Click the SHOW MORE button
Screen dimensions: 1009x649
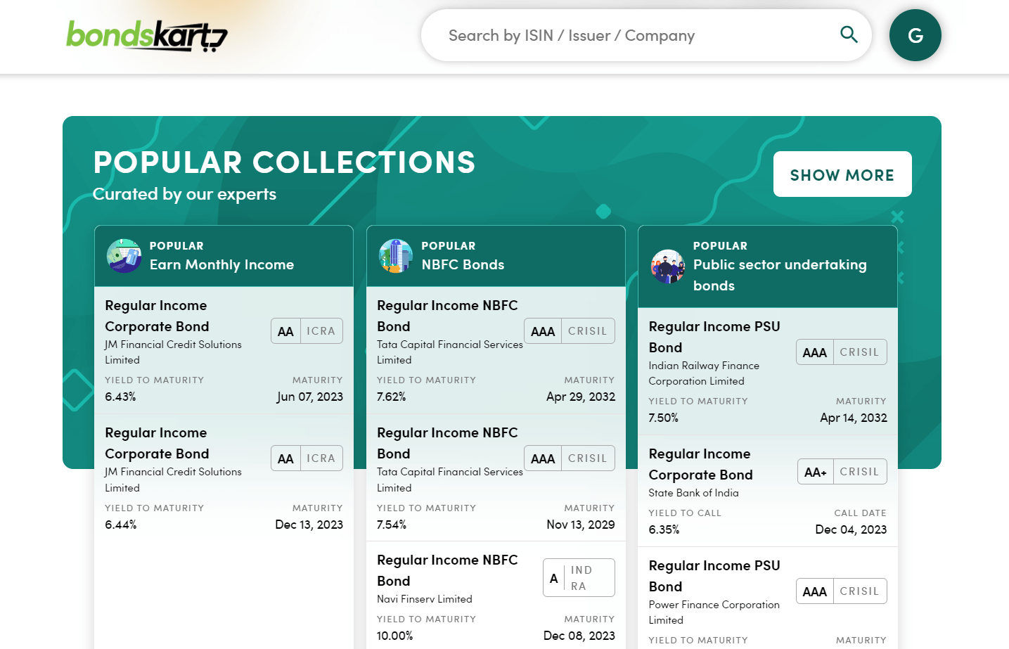(x=842, y=174)
